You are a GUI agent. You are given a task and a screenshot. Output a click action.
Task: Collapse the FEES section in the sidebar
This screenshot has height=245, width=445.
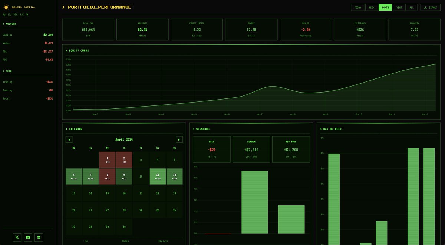(7, 71)
